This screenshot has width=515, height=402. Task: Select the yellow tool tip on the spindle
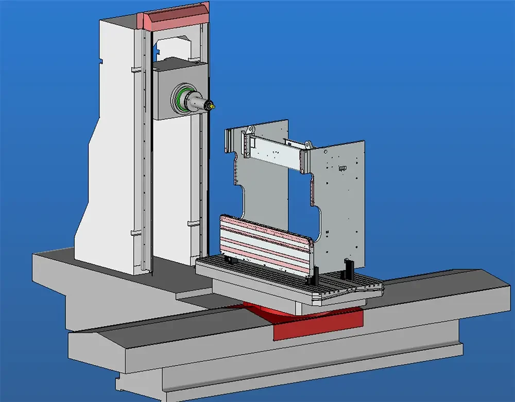coord(212,106)
